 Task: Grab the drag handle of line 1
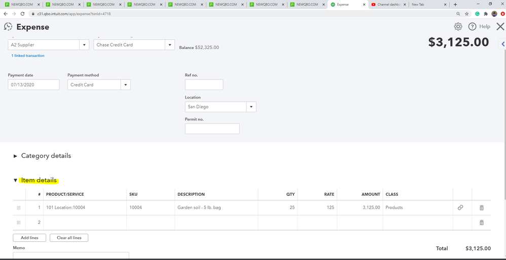(x=19, y=208)
